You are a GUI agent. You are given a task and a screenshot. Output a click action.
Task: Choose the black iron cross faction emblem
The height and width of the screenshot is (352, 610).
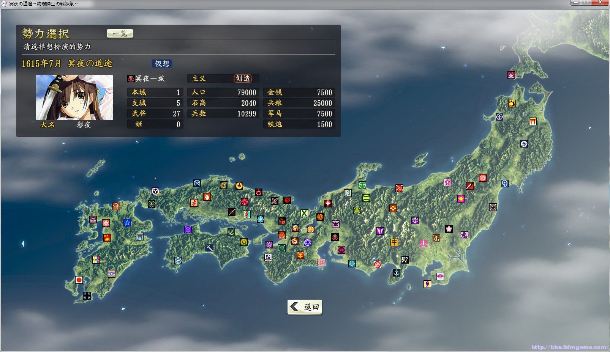pos(87,296)
